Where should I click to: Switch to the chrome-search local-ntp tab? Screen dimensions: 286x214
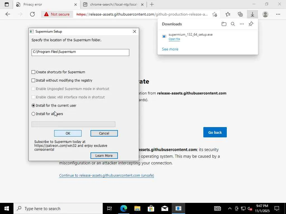coord(113,4)
